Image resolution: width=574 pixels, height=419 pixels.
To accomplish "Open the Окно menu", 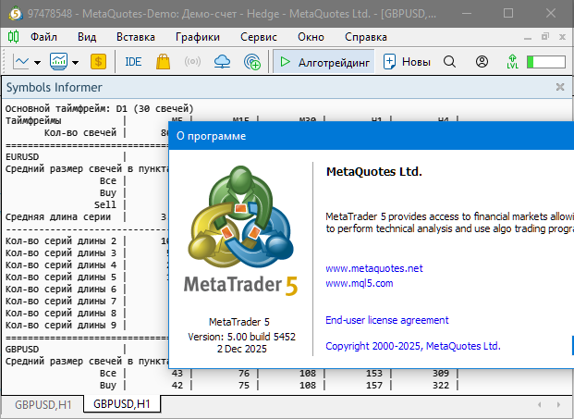I will pos(311,37).
